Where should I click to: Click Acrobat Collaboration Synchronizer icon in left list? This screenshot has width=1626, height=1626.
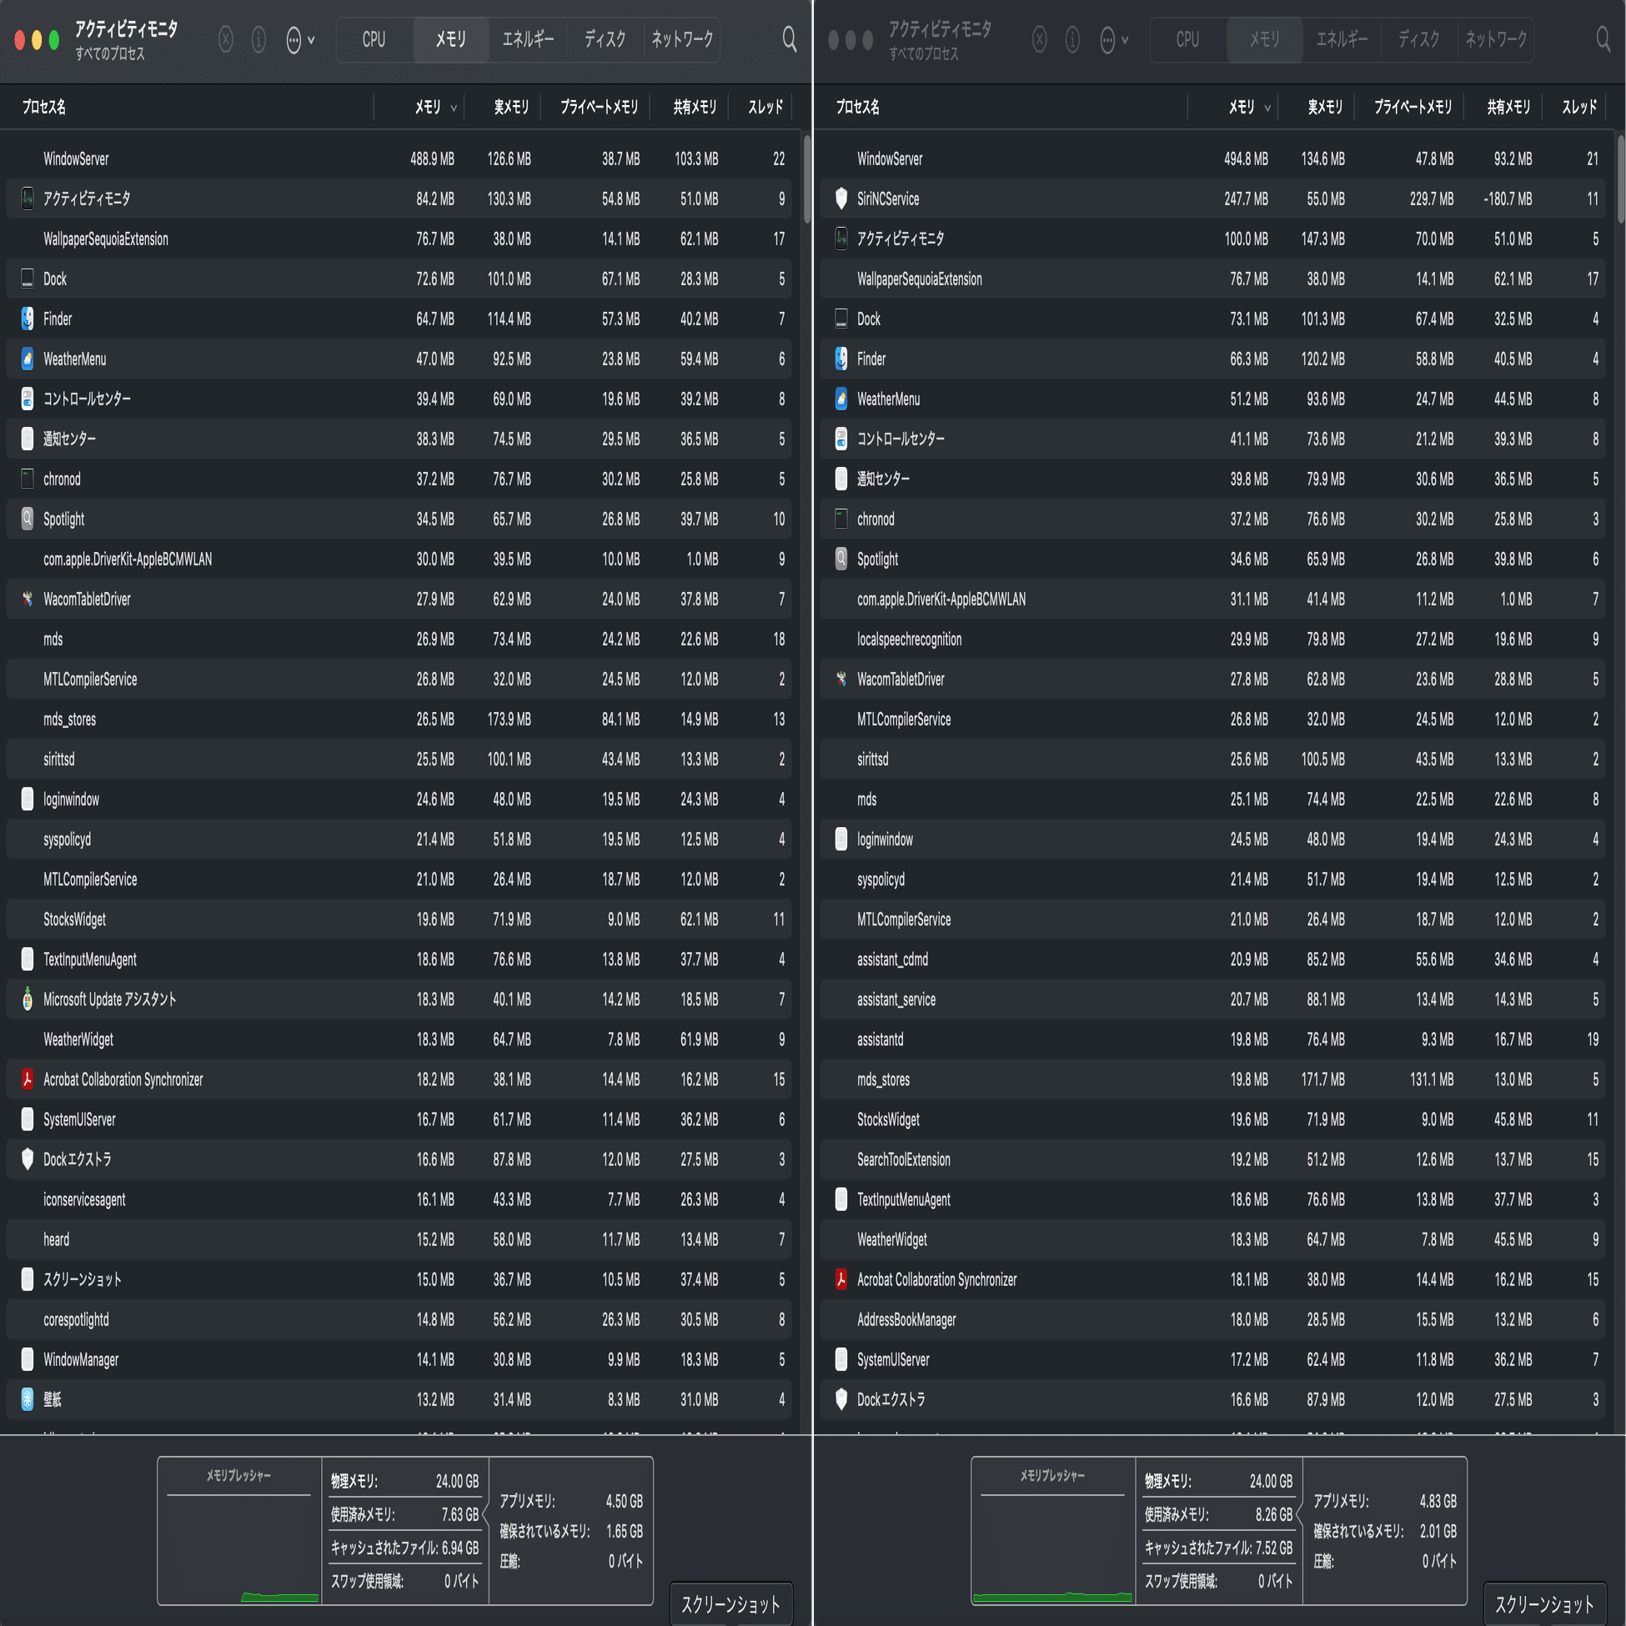click(27, 1079)
